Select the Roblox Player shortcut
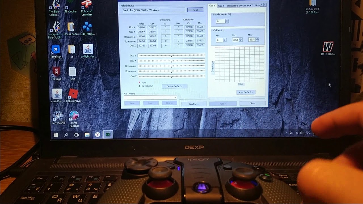The height and width of the screenshot is (204, 363). tap(74, 96)
